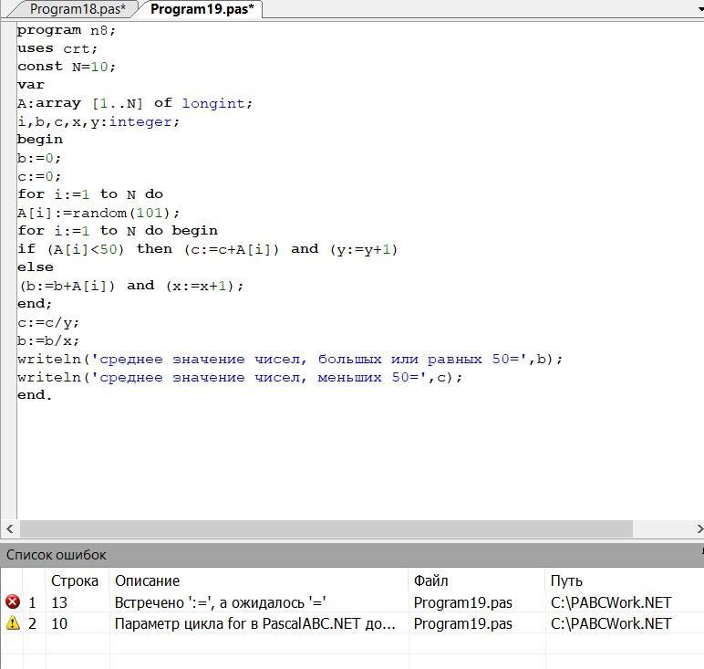This screenshot has height=669, width=704.
Task: Open the error "Встречено ':=', а ожидалось '='"
Action: coord(220,602)
